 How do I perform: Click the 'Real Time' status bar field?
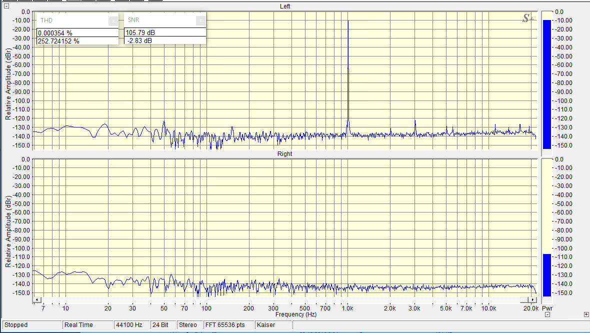87,324
